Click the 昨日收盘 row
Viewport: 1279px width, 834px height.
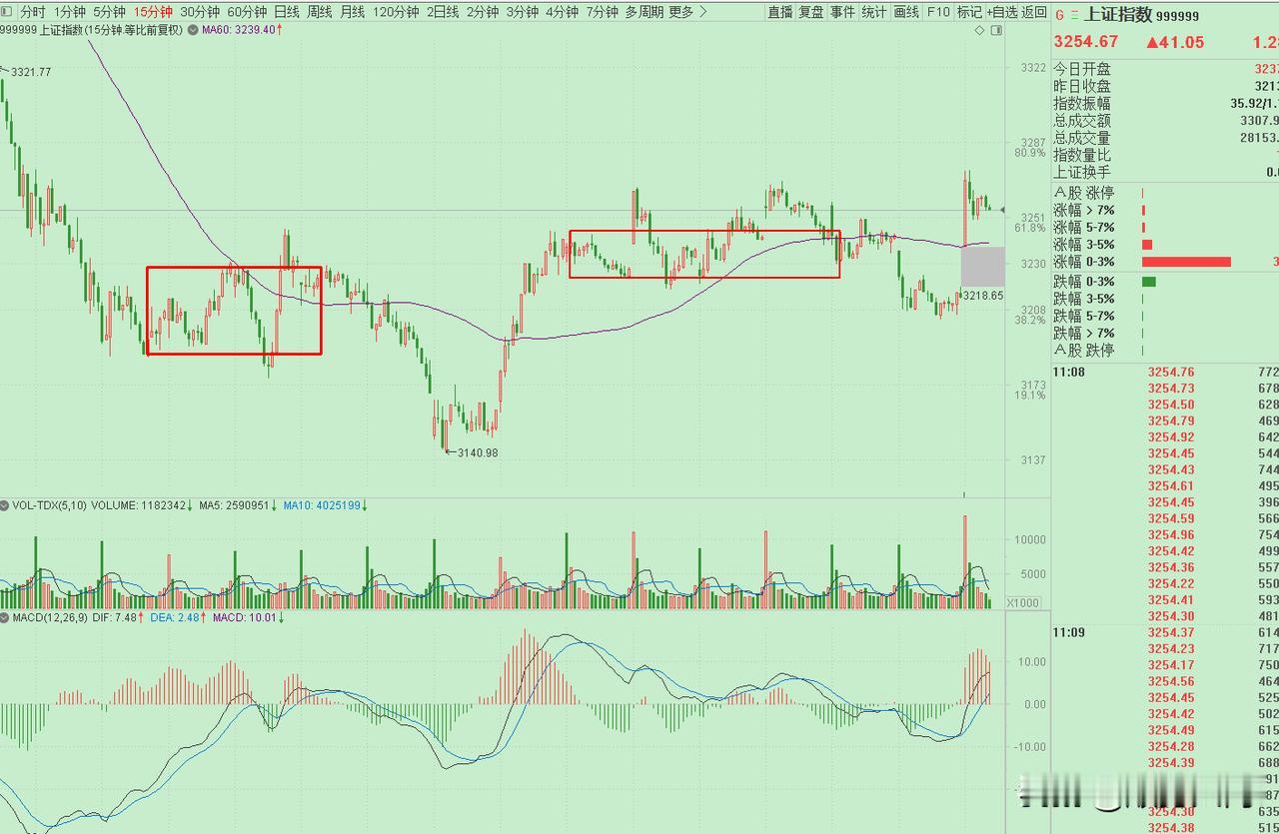[x=1166, y=86]
